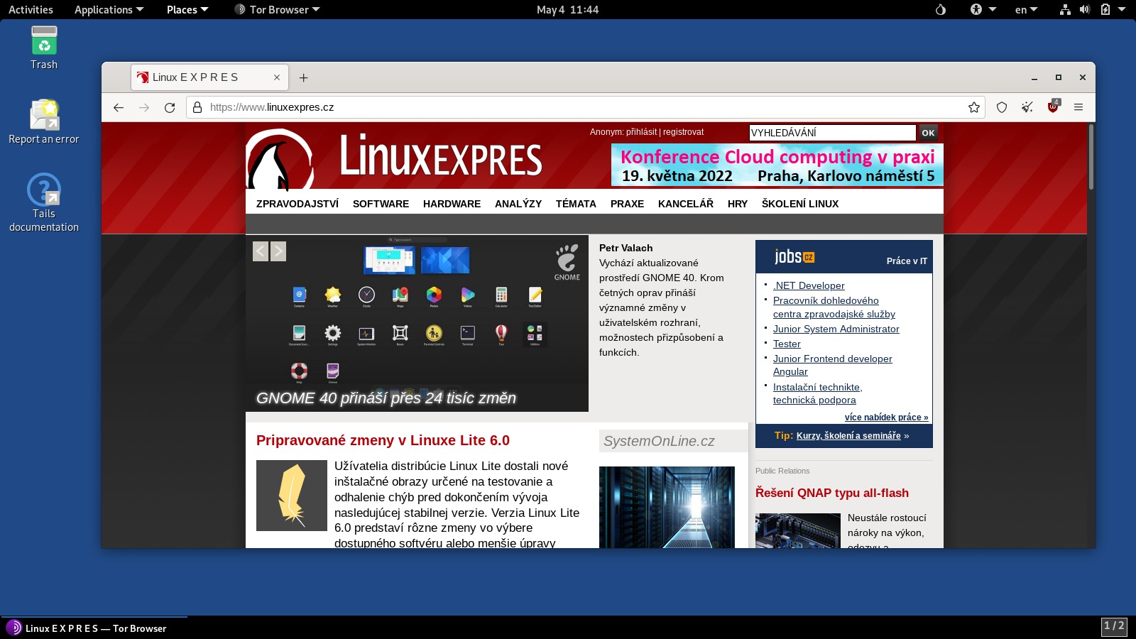This screenshot has width=1136, height=639.
Task: Click the Tor onion status icon in top bar
Action: pyautogui.click(x=941, y=10)
